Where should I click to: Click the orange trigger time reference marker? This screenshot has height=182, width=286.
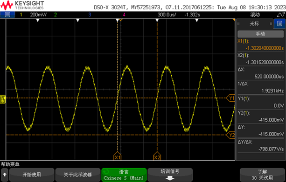pyautogui.click(x=120, y=19)
